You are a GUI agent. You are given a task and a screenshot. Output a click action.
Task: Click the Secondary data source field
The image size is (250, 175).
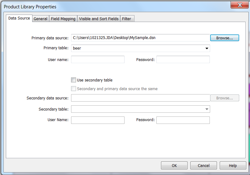140,98
